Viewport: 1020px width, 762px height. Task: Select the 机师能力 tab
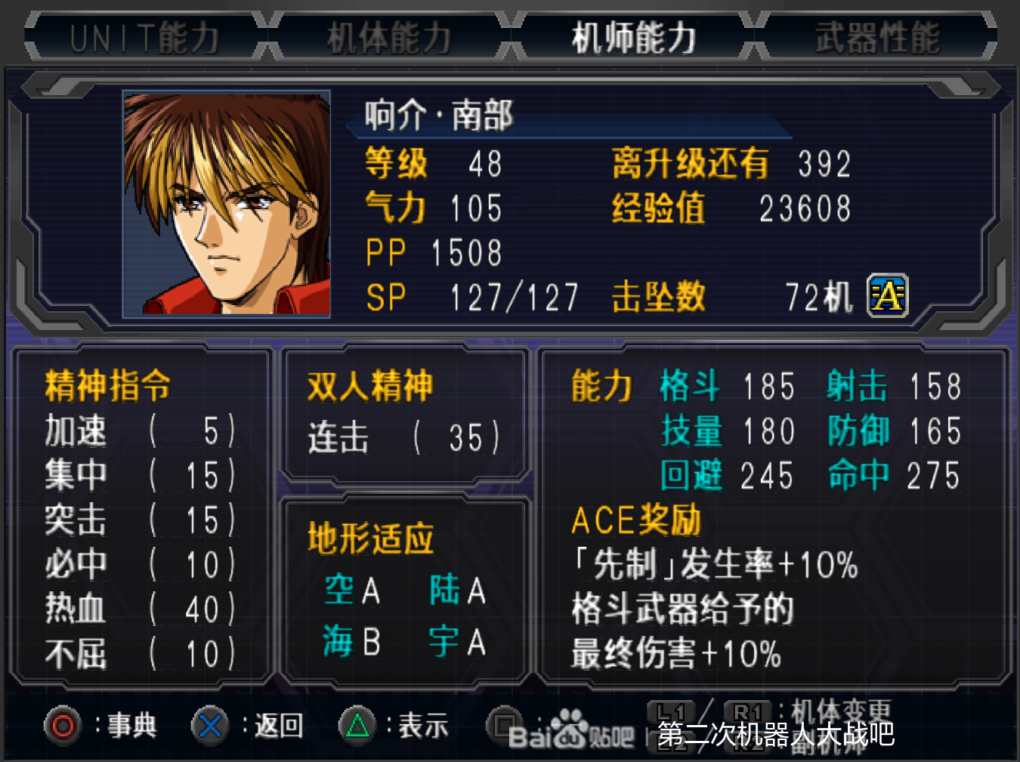[633, 37]
